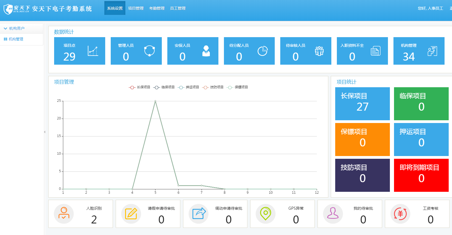This screenshot has height=235, width=452.
Task: Click the person icon in 安保人员 card
Action: point(206,51)
